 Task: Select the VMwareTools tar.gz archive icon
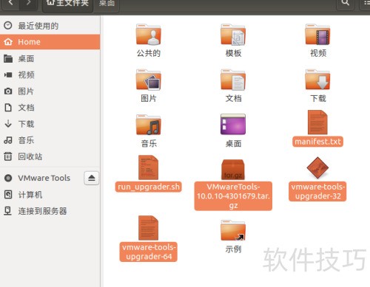tap(233, 170)
